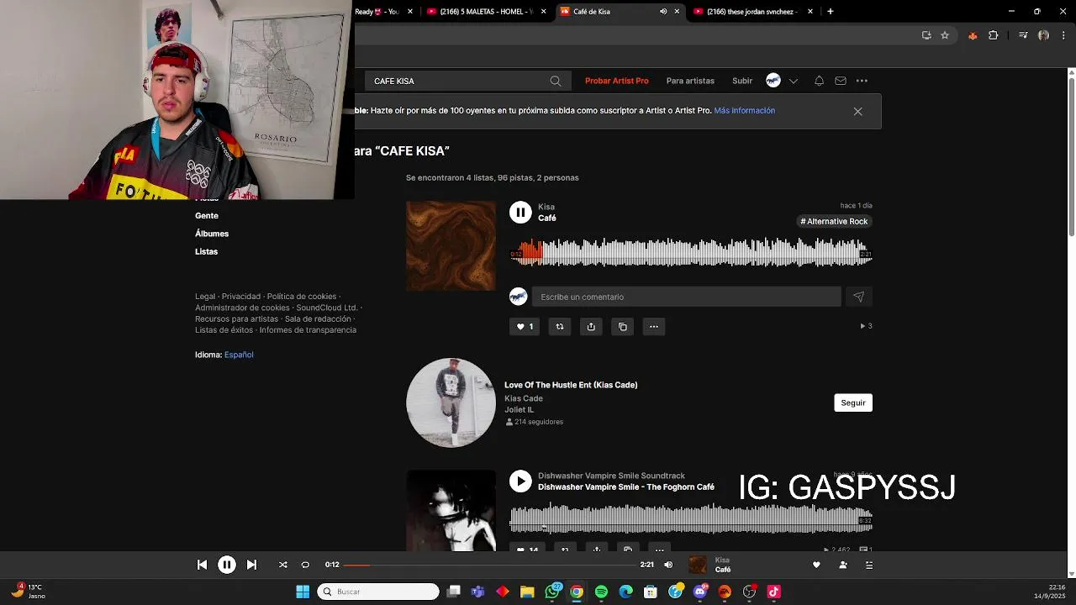This screenshot has width=1076, height=605.
Task: Change language via Español link
Action: coord(239,355)
